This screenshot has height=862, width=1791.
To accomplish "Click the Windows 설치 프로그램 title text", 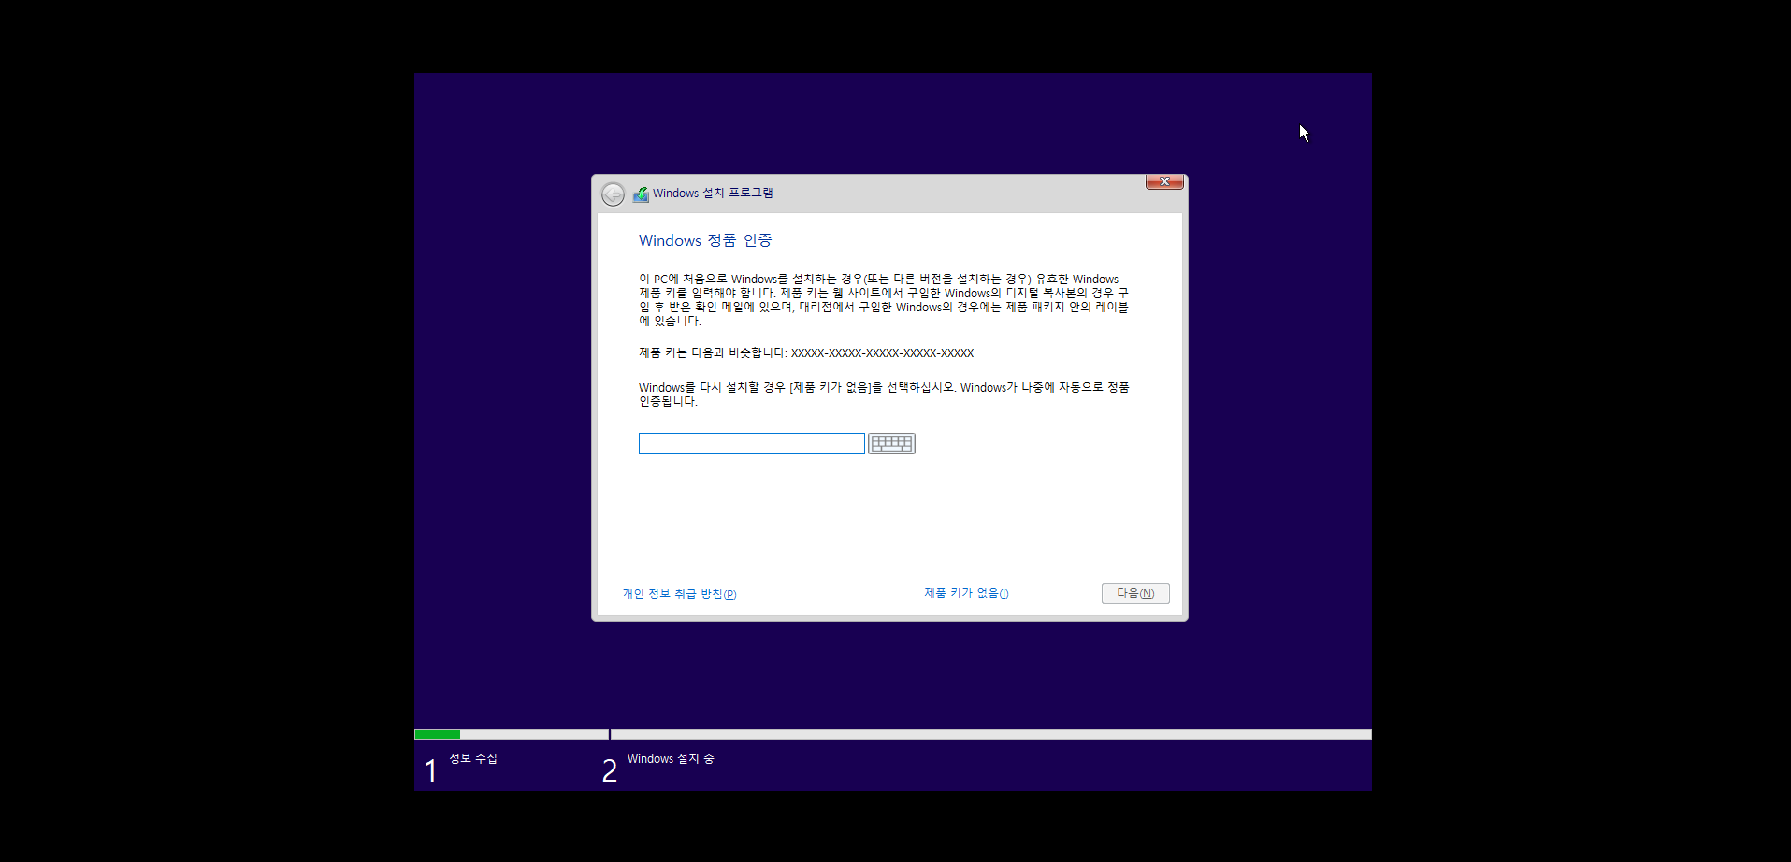I will pyautogui.click(x=713, y=193).
